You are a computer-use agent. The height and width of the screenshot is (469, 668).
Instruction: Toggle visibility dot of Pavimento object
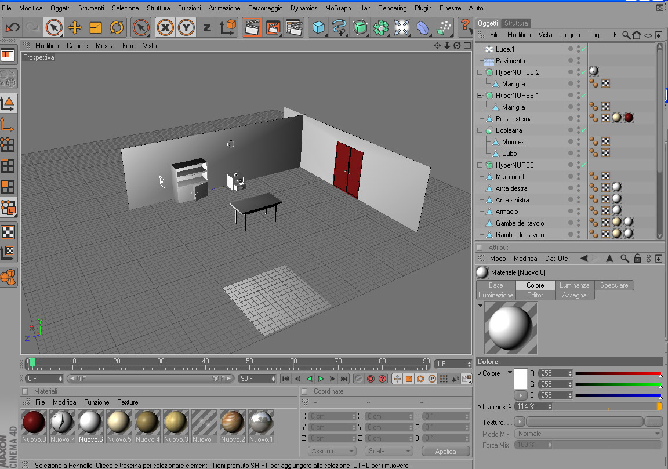(571, 60)
